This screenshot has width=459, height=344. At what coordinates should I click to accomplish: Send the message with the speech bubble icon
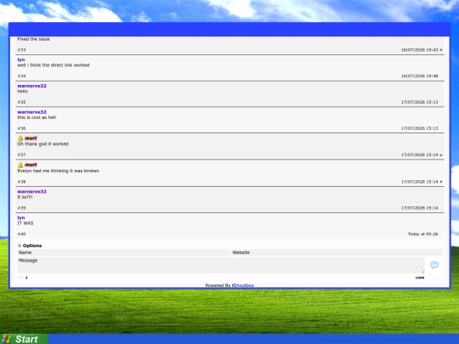[434, 265]
